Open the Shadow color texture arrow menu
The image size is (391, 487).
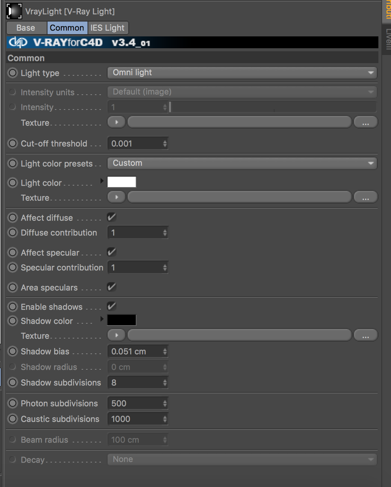point(116,335)
